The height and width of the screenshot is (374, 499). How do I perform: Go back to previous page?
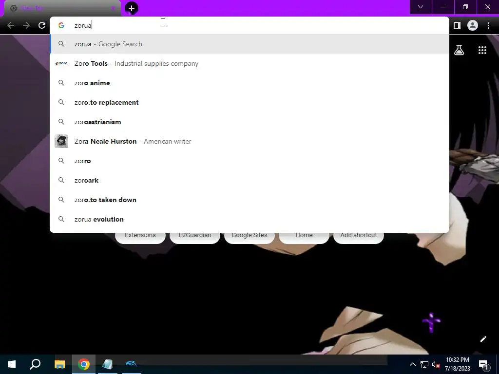tap(11, 25)
